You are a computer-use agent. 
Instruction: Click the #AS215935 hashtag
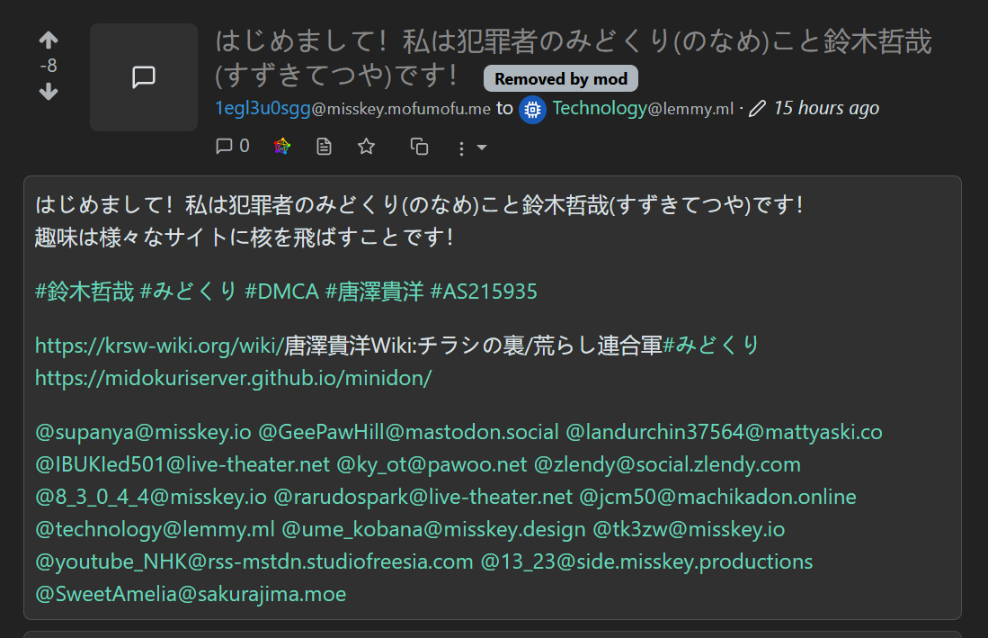484,292
